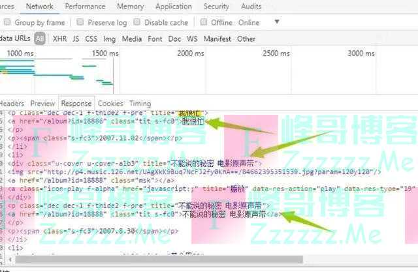
Task: Open the Online throttling dropdown arrow
Action: [x=276, y=22]
